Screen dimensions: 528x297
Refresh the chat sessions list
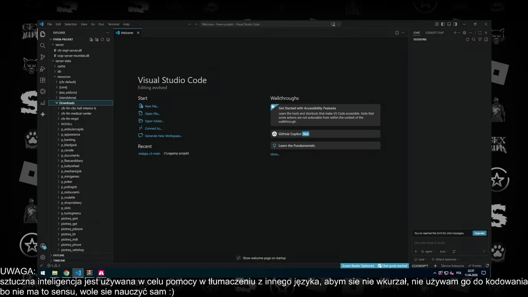click(467, 40)
